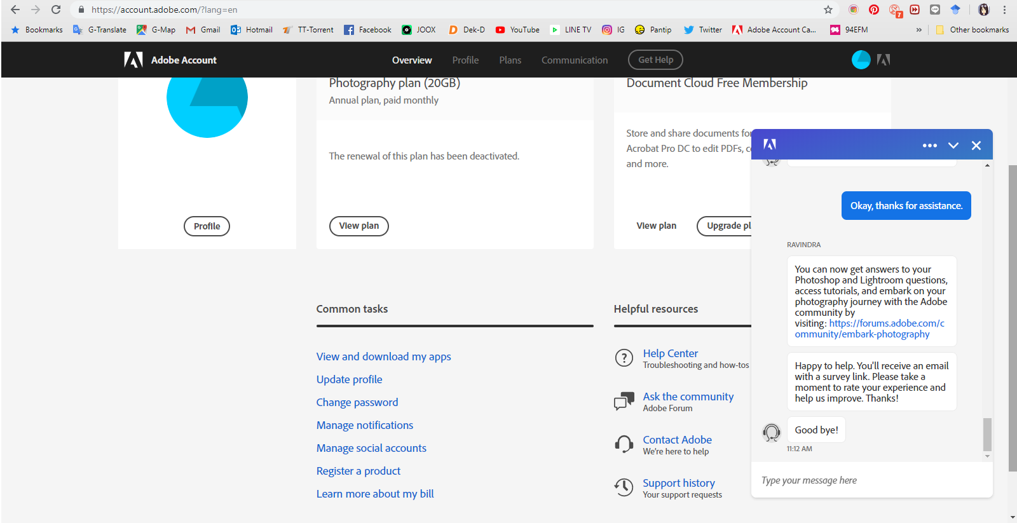This screenshot has height=523, width=1017.
Task: Reload the Adobe account page
Action: (x=56, y=10)
